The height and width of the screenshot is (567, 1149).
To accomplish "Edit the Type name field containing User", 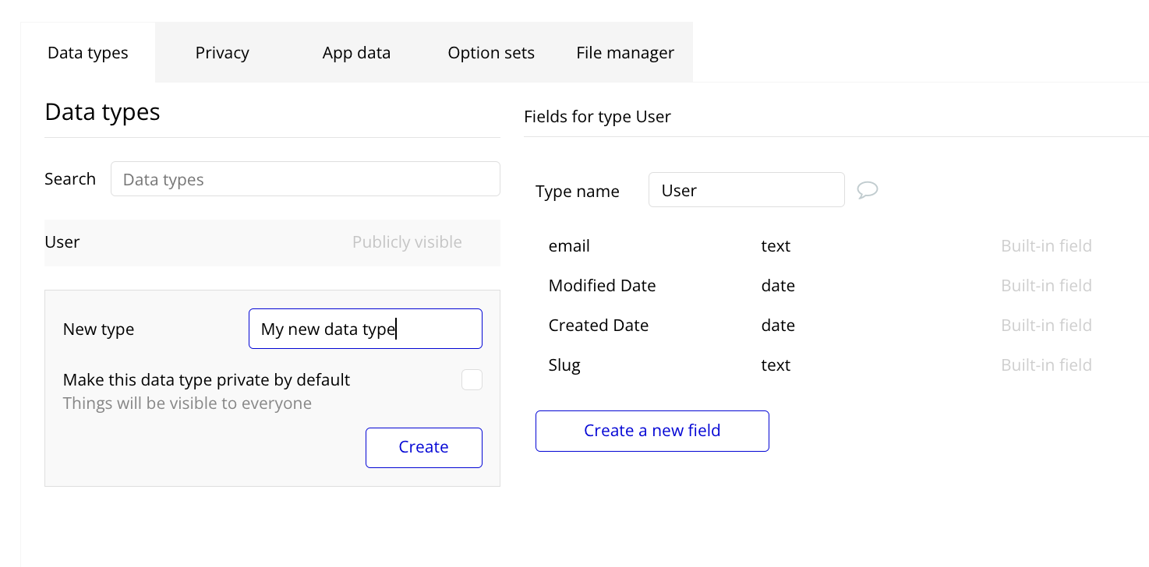I will pos(746,190).
